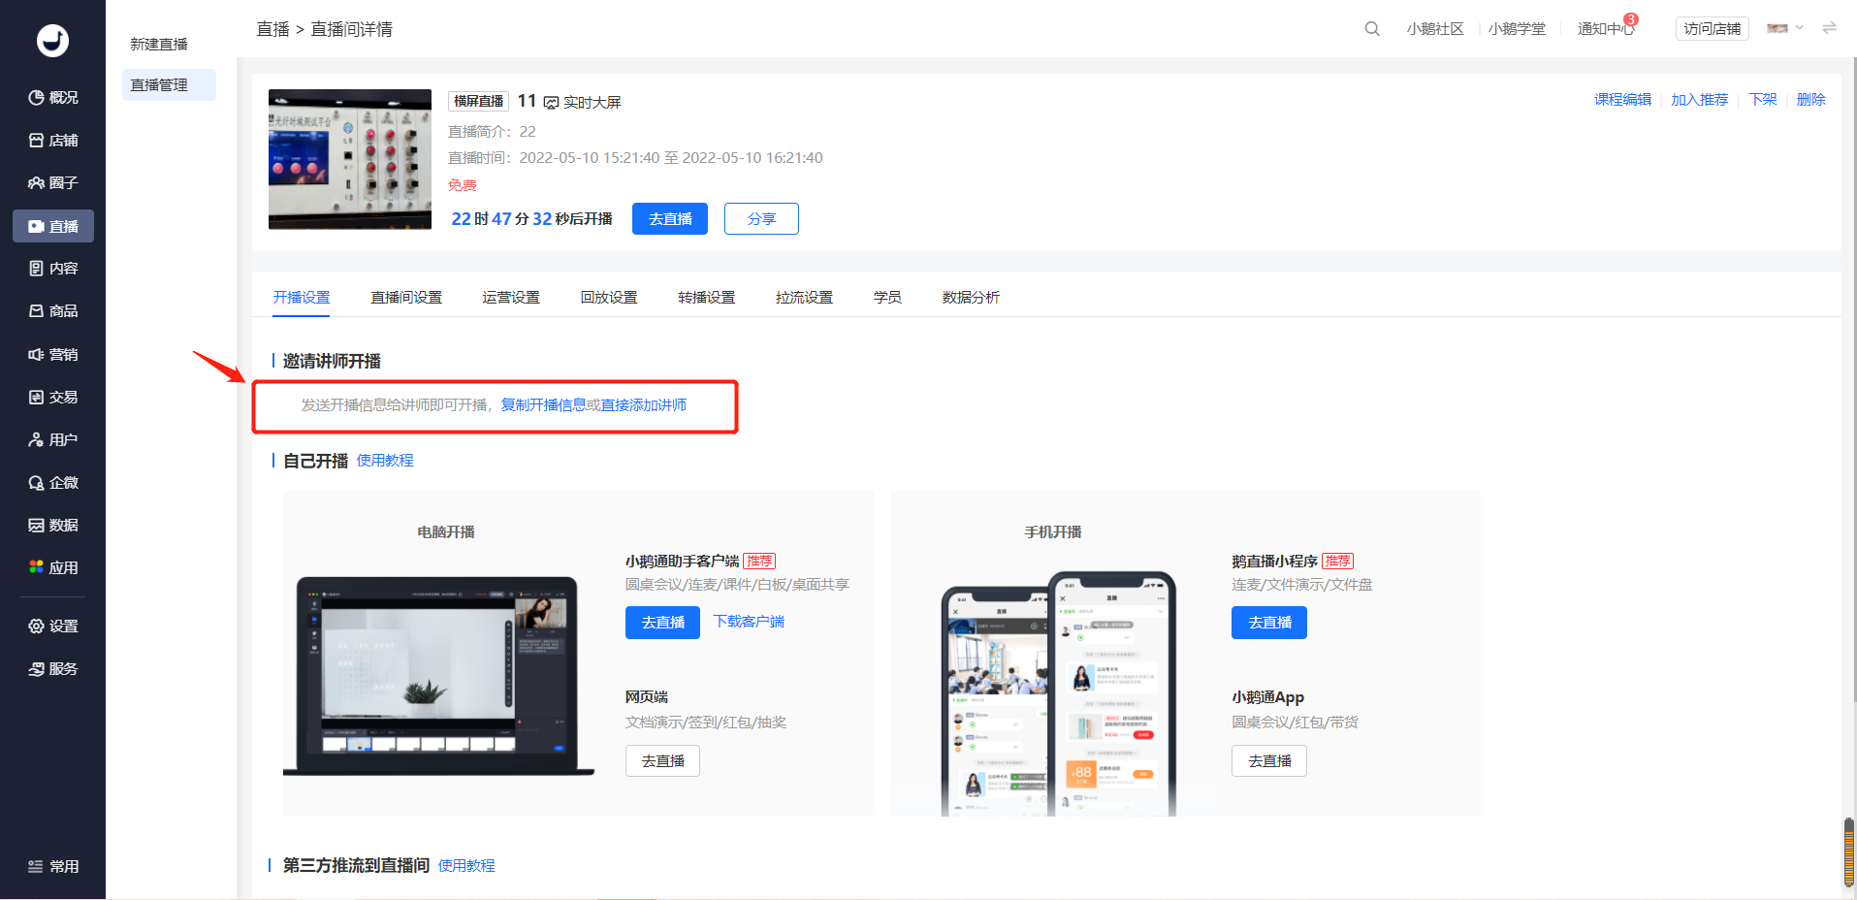The height and width of the screenshot is (900, 1857).
Task: Click the switch arrows icon top right
Action: pyautogui.click(x=1829, y=28)
